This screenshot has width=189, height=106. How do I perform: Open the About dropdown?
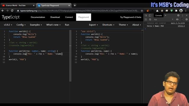pyautogui.click(x=136, y=25)
